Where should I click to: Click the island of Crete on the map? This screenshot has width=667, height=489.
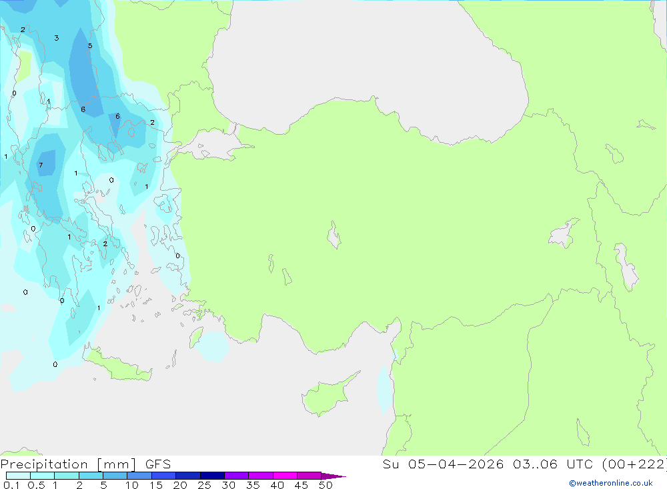[x=117, y=365]
